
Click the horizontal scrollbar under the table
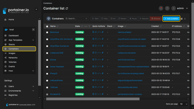coord(93,98)
